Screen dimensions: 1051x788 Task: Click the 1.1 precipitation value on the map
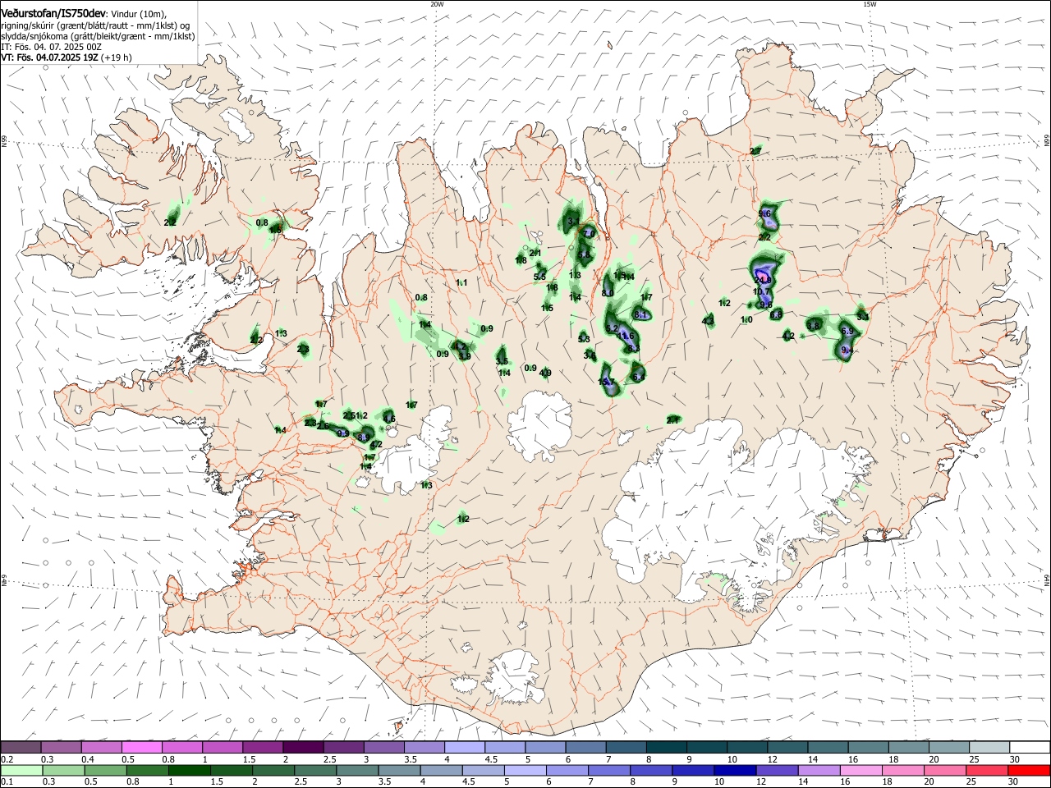pos(461,282)
